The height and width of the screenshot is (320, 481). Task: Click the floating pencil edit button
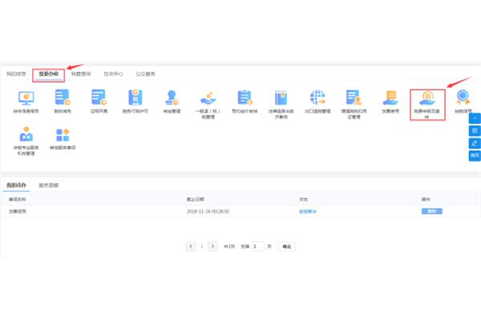pyautogui.click(x=475, y=143)
